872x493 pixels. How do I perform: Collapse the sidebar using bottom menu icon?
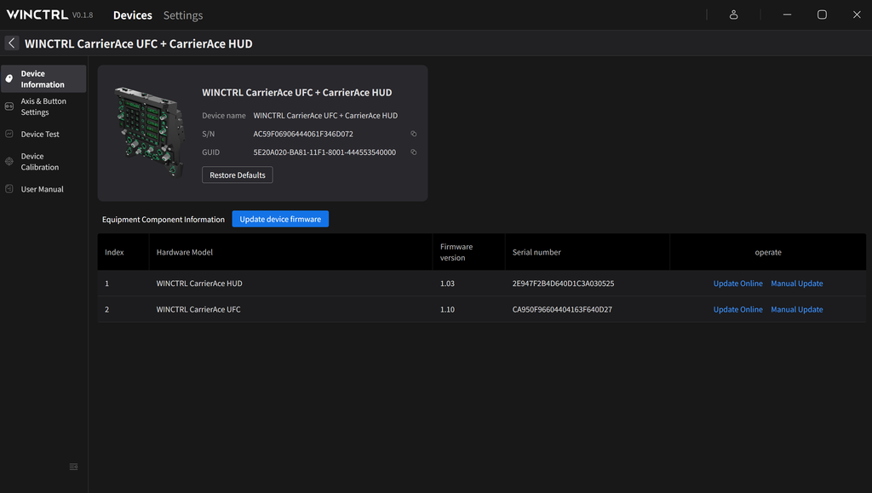tap(73, 467)
